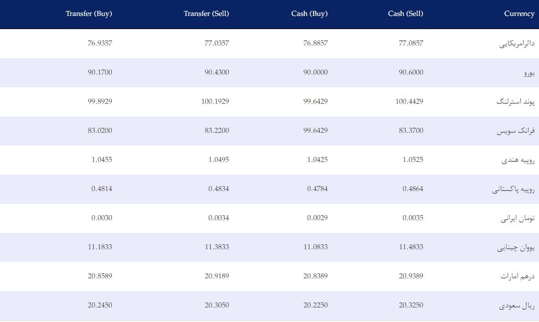The image size is (539, 322).
Task: Select the ریال سعودی currency label
Action: [517, 306]
